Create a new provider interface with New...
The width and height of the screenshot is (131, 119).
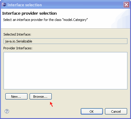(x=16, y=96)
